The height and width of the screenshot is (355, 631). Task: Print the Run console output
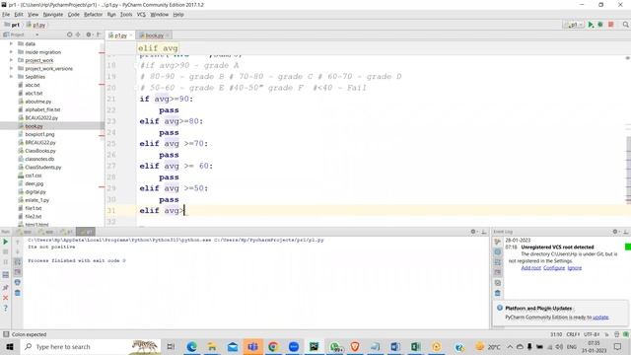point(18,283)
